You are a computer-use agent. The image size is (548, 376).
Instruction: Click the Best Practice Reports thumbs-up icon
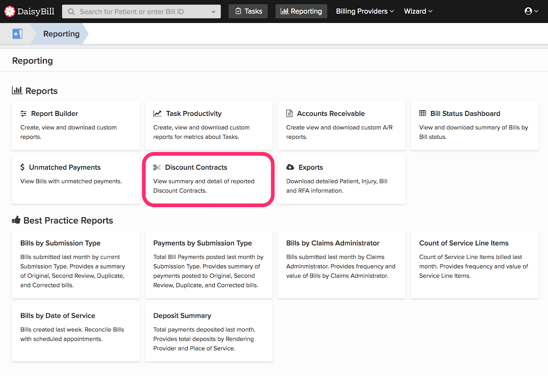tap(16, 220)
